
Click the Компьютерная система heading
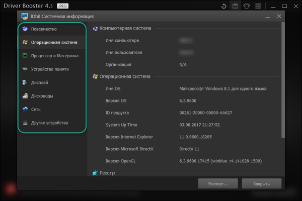(125, 28)
